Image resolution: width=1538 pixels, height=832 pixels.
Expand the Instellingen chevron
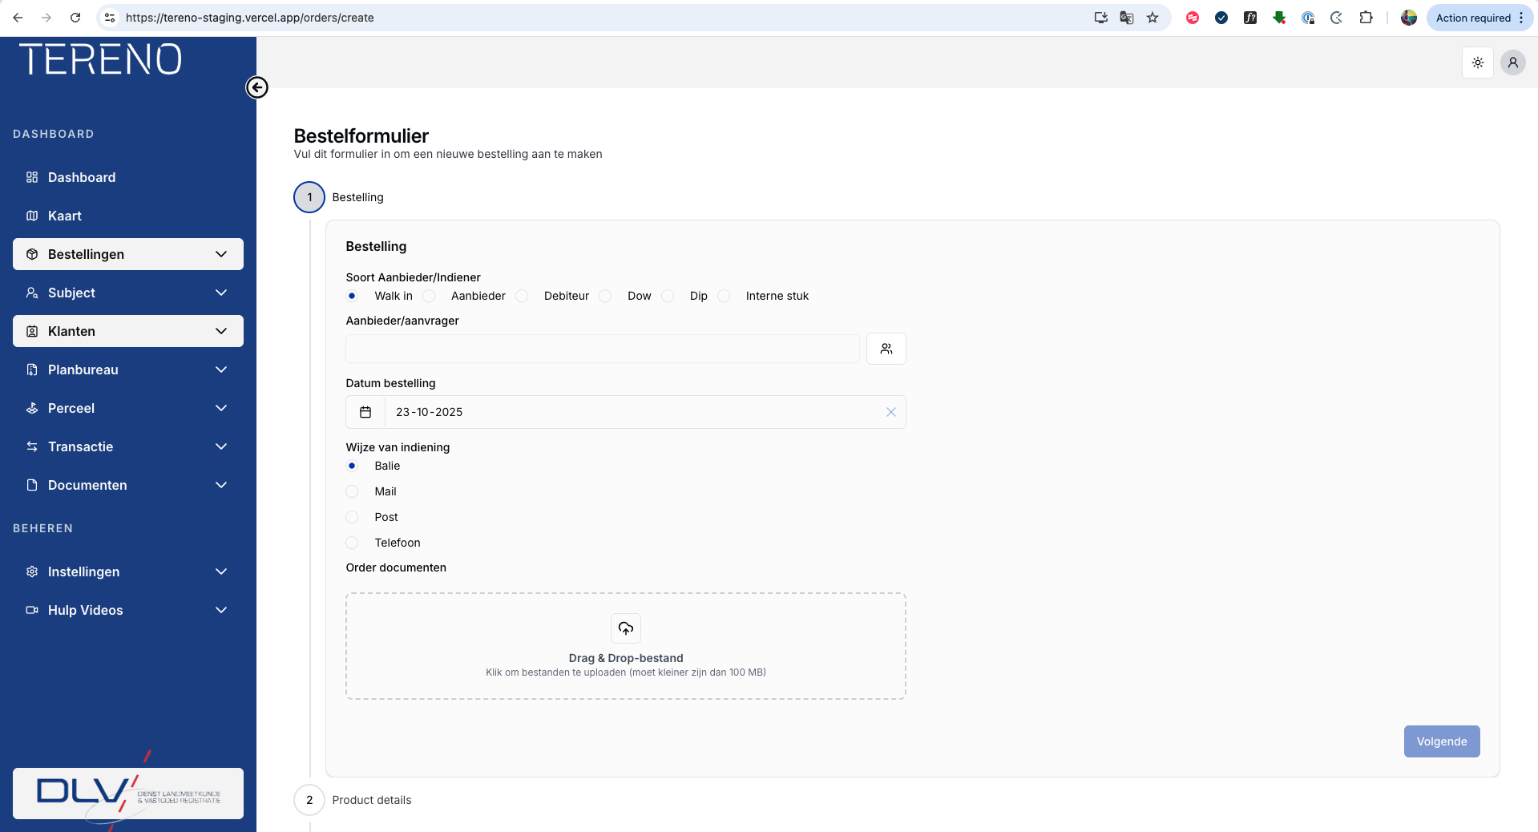pos(221,571)
